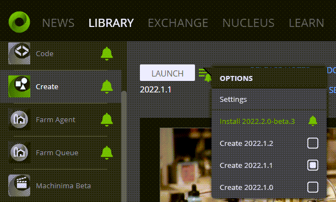
Task: Click the 2022.1.1 version label
Action: click(x=155, y=90)
